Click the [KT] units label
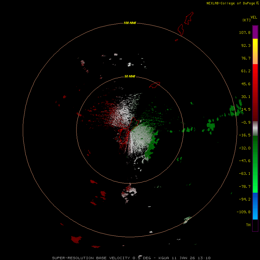 pos(247,20)
